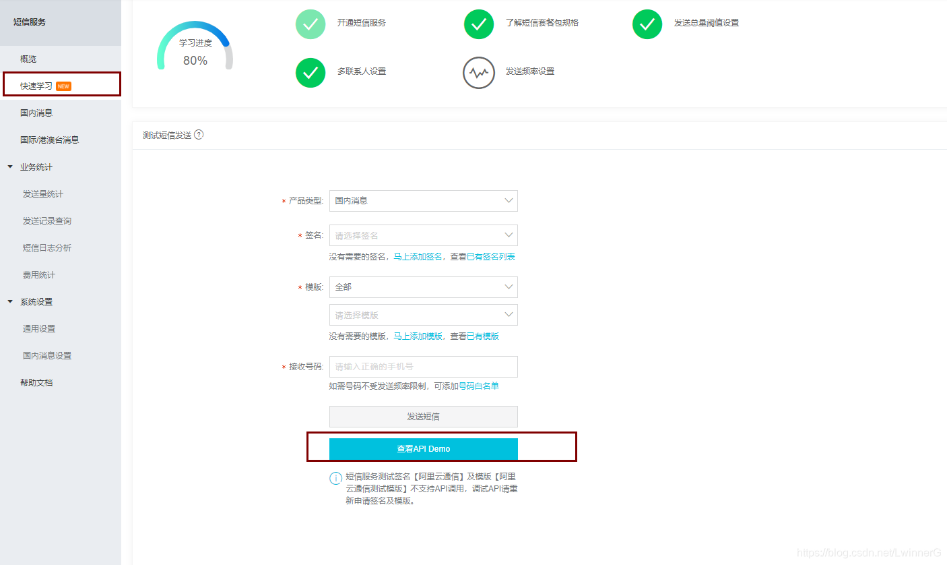Screen dimensions: 947x565
Task: Collapse the 系统设置 menu group
Action: click(x=10, y=301)
